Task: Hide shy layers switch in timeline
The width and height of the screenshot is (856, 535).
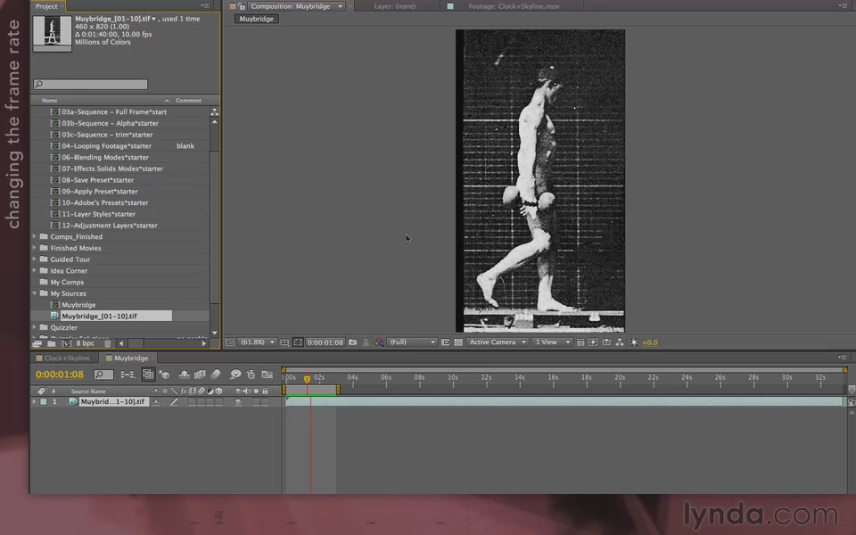Action: pyautogui.click(x=185, y=374)
